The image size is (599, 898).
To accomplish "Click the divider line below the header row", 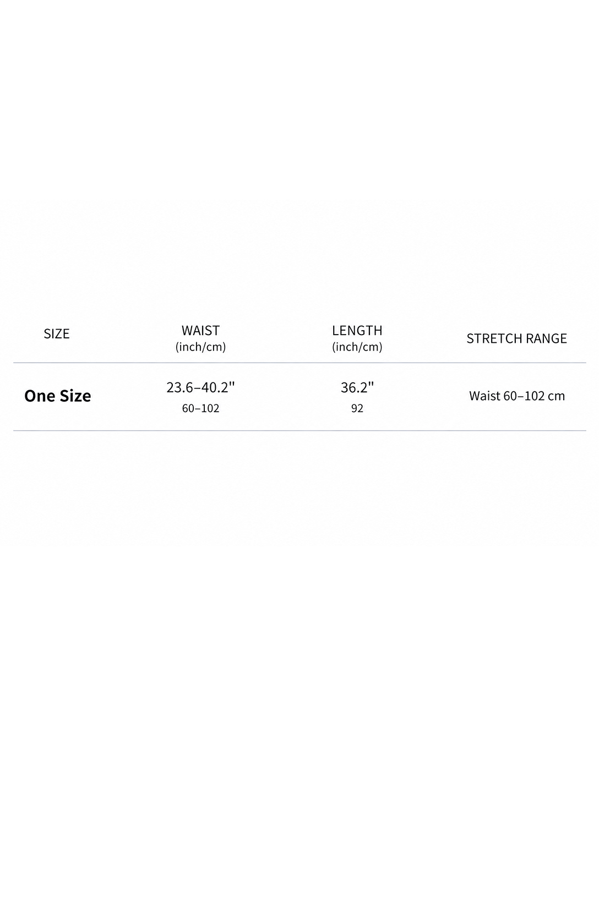I will click(299, 363).
